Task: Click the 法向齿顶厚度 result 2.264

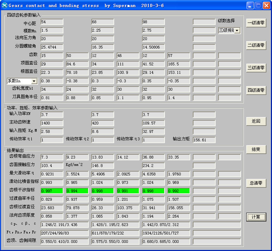Action: click(x=179, y=216)
